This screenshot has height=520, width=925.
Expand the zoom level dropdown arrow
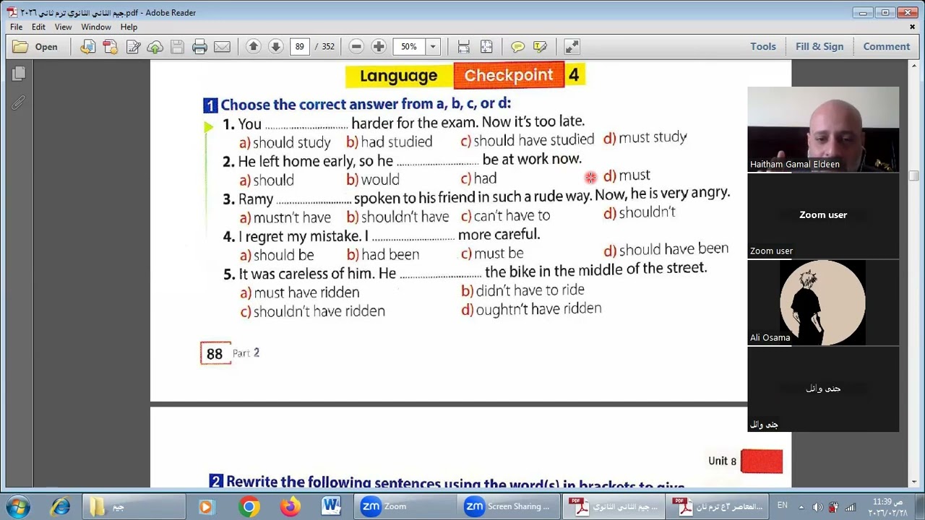(433, 47)
